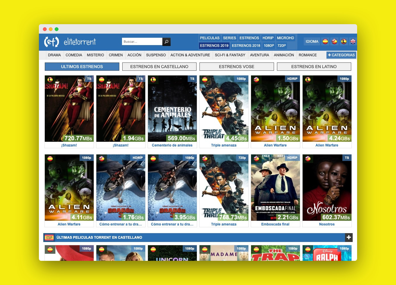The height and width of the screenshot is (285, 396).
Task: Open the HDRIP menu item
Action: coord(268,38)
